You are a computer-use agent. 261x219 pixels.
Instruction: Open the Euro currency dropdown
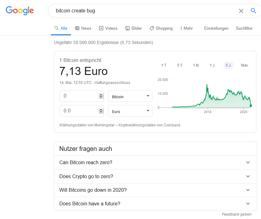130,111
